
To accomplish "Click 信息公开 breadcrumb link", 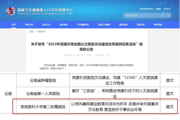I will pyautogui.click(x=41, y=32).
